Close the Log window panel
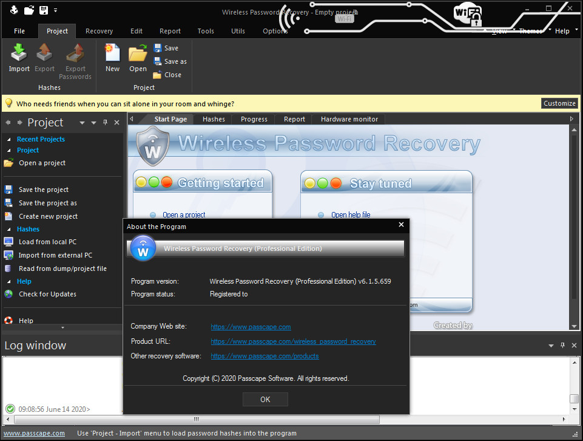Screen dimensions: 583x441 point(574,346)
